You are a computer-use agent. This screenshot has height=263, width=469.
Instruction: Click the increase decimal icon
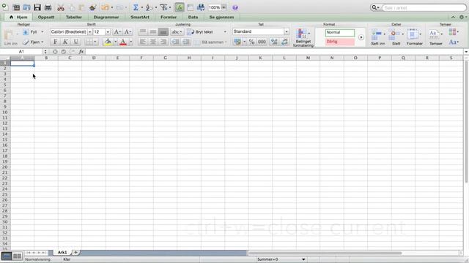(274, 42)
